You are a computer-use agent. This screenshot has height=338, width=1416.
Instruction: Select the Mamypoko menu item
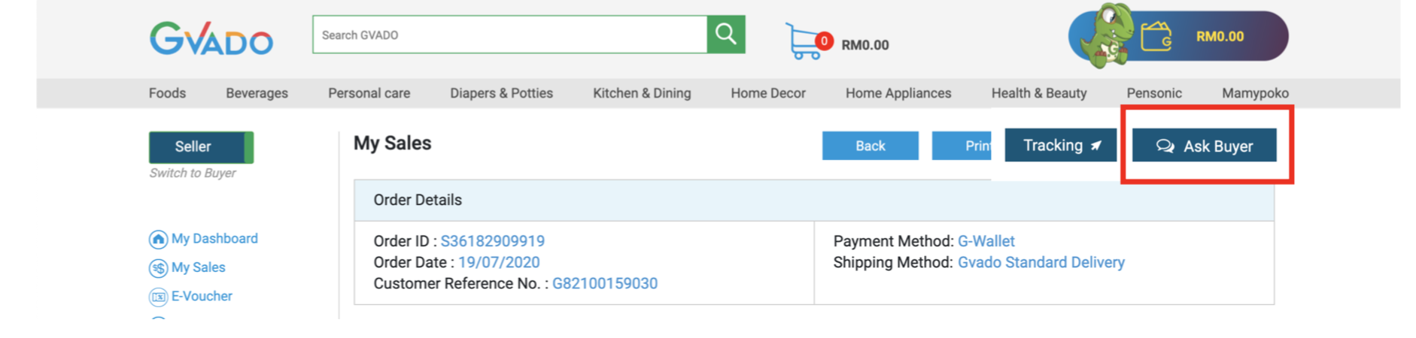pyautogui.click(x=1254, y=93)
